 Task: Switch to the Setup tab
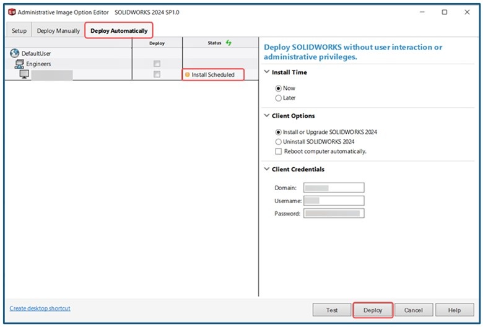coord(19,31)
